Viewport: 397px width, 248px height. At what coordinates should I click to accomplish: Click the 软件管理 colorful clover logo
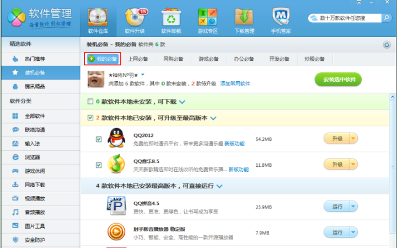point(17,17)
